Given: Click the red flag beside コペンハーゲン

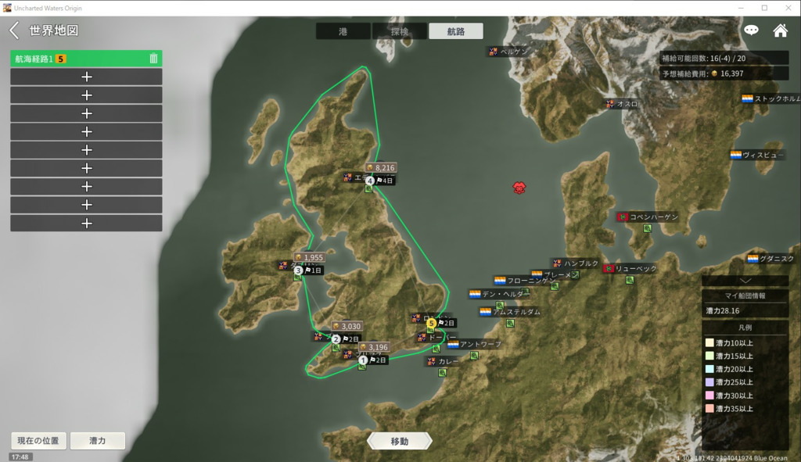Looking at the screenshot, I should point(622,217).
